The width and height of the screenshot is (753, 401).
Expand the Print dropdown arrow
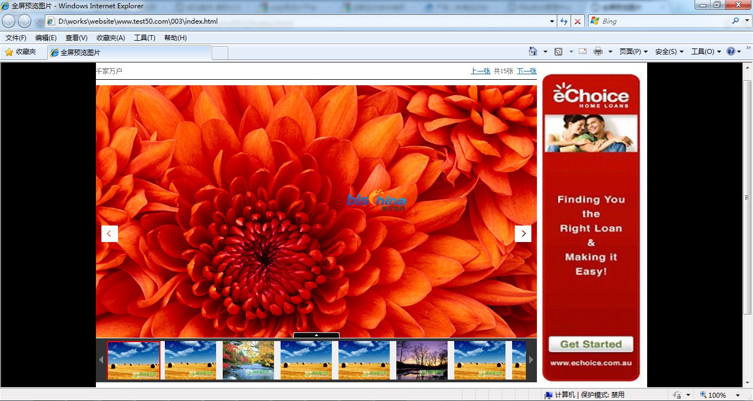click(x=610, y=52)
